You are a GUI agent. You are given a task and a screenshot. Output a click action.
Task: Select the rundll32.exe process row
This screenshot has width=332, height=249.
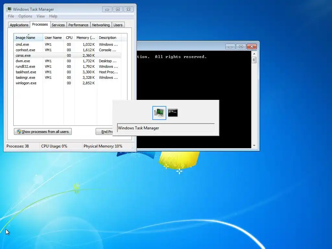[67, 66]
